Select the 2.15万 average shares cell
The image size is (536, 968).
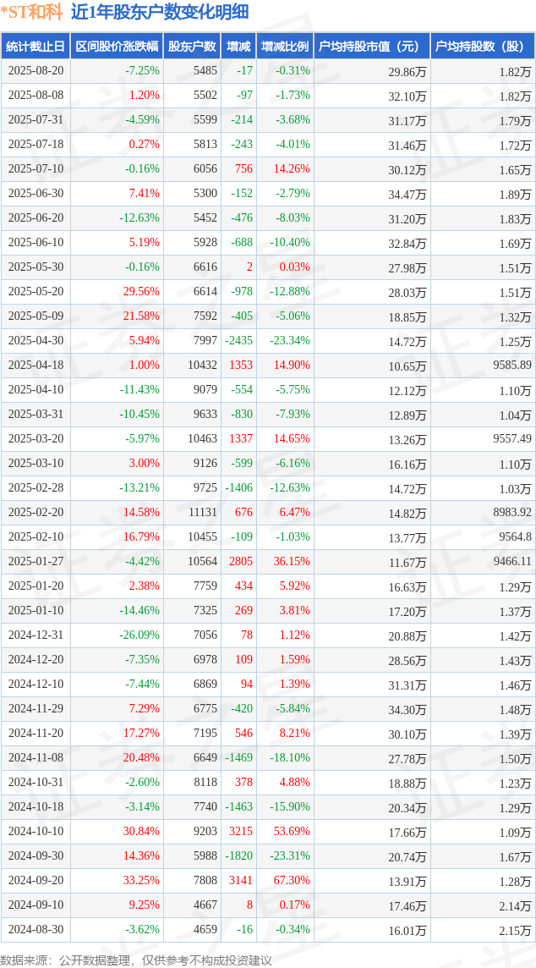516,930
